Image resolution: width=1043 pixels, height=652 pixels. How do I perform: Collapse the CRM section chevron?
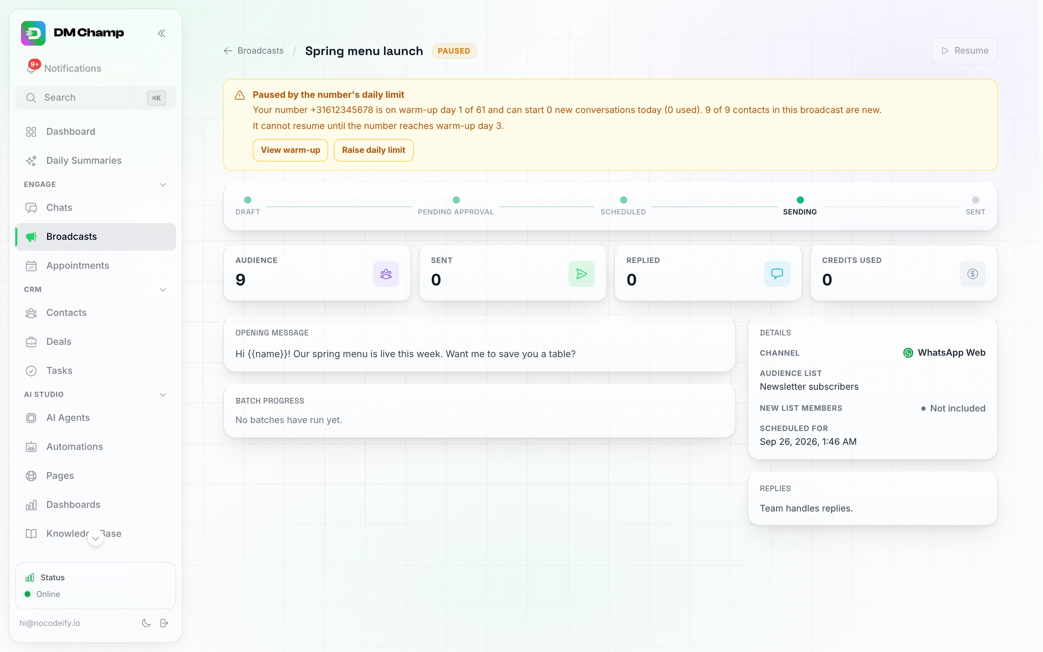pos(163,290)
